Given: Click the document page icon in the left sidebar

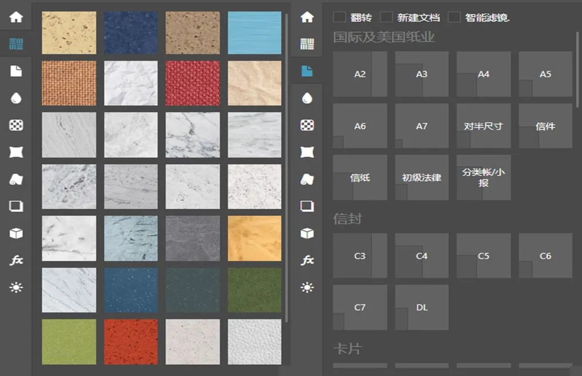Looking at the screenshot, I should 16,71.
